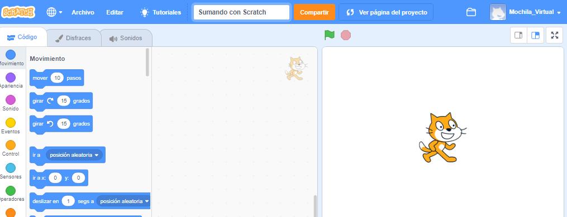Viewport: 567px width, 217px height.
Task: Select the Sonido category
Action: [11, 103]
